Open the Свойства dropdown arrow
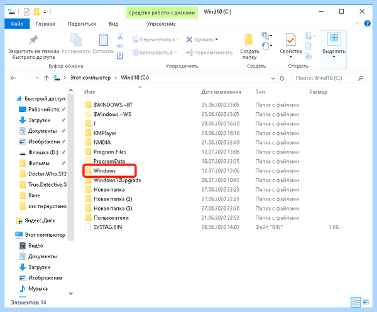Image resolution: width=377 pixels, height=312 pixels. 290,57
